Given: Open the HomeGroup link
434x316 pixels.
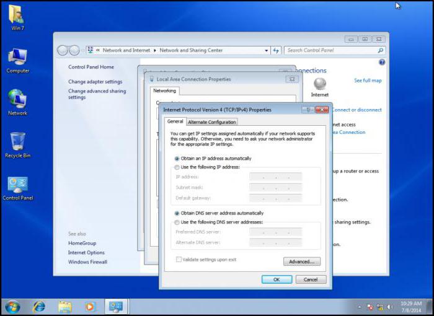Looking at the screenshot, I should coord(82,244).
